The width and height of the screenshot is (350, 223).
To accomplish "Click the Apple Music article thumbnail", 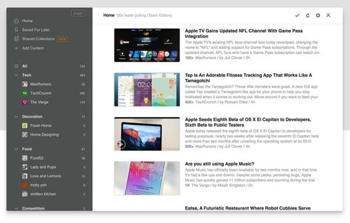I will pos(147,178).
